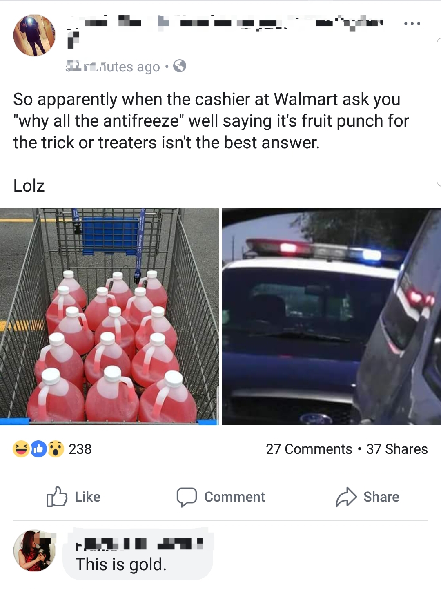Click the laughing Haha reaction icon
This screenshot has width=441, height=589.
(21, 449)
